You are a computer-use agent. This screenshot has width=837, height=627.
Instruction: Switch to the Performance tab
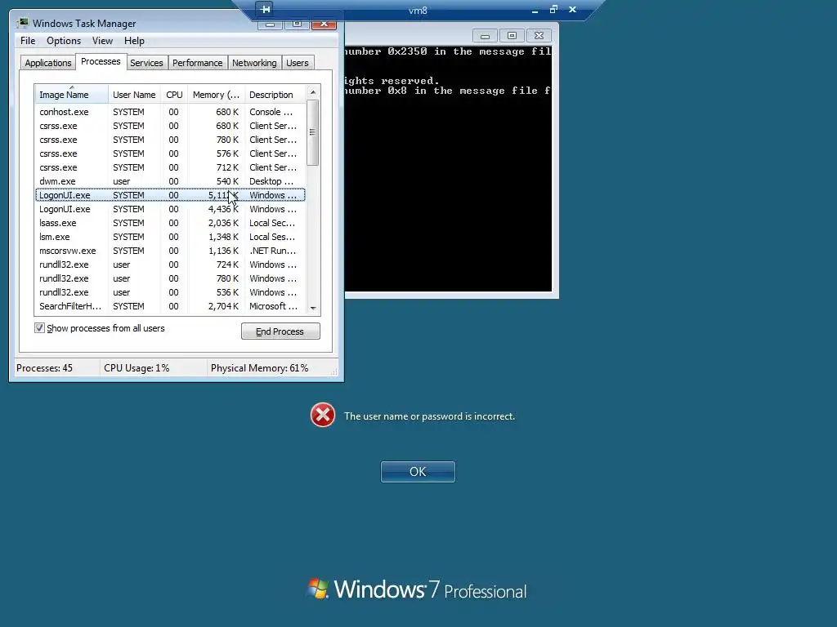(198, 63)
